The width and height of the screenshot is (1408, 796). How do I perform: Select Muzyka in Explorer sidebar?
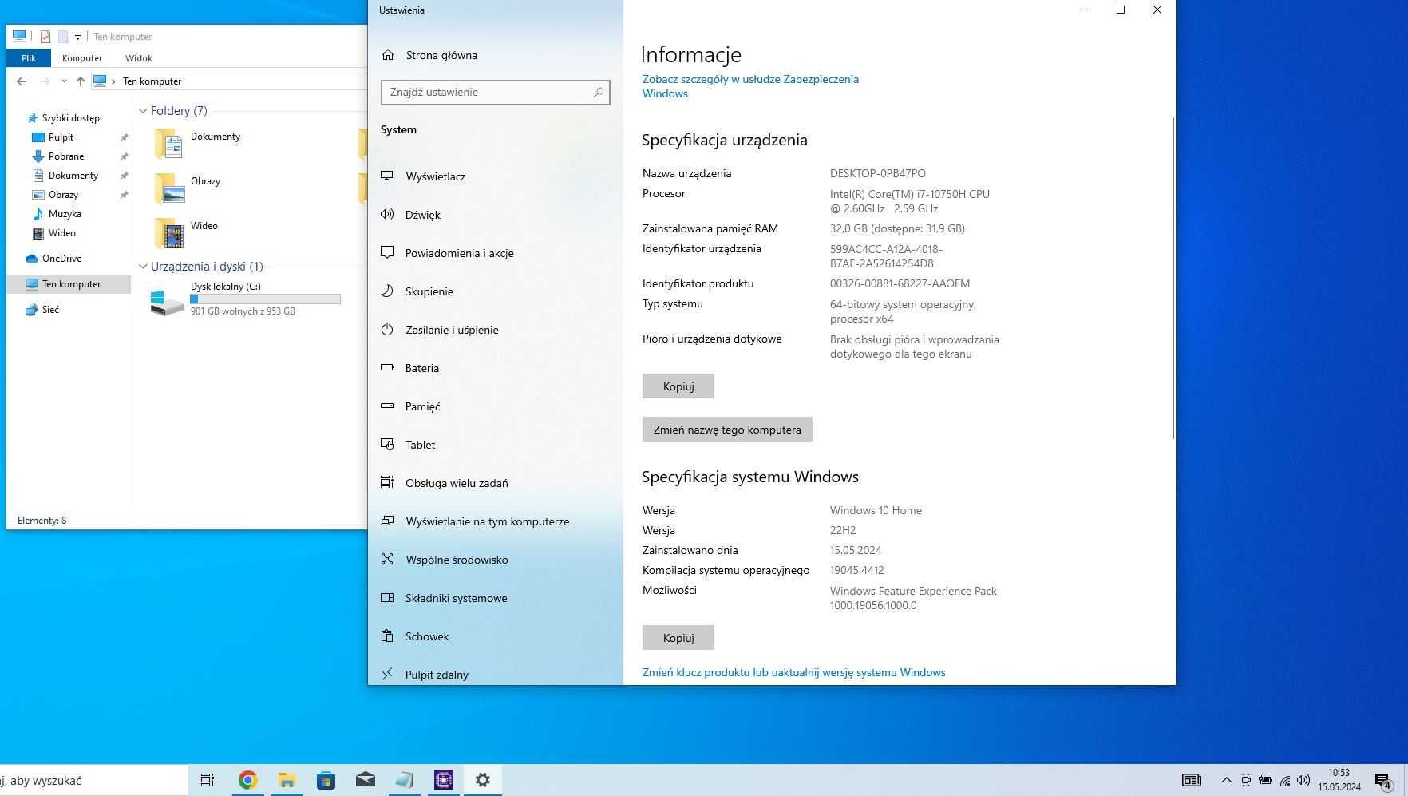click(x=65, y=214)
